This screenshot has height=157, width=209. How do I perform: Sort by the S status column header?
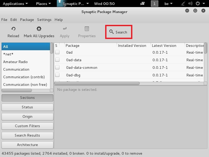pos(57,46)
